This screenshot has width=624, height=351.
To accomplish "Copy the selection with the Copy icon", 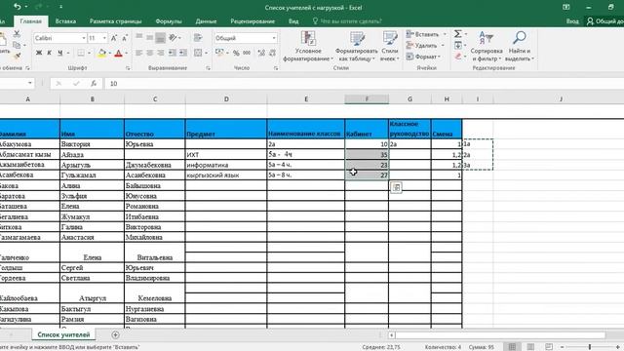I will tap(17, 45).
